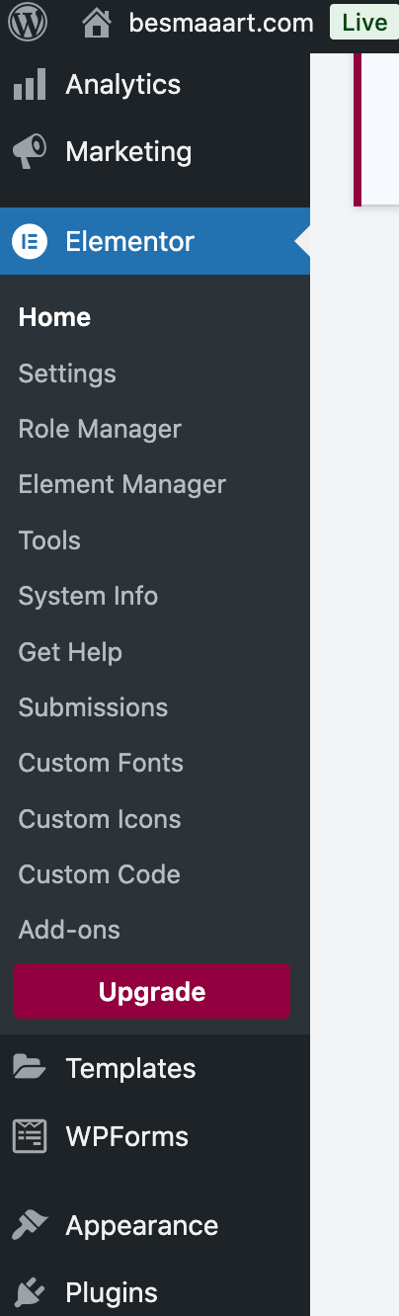
Task: View System Info page
Action: pos(88,596)
